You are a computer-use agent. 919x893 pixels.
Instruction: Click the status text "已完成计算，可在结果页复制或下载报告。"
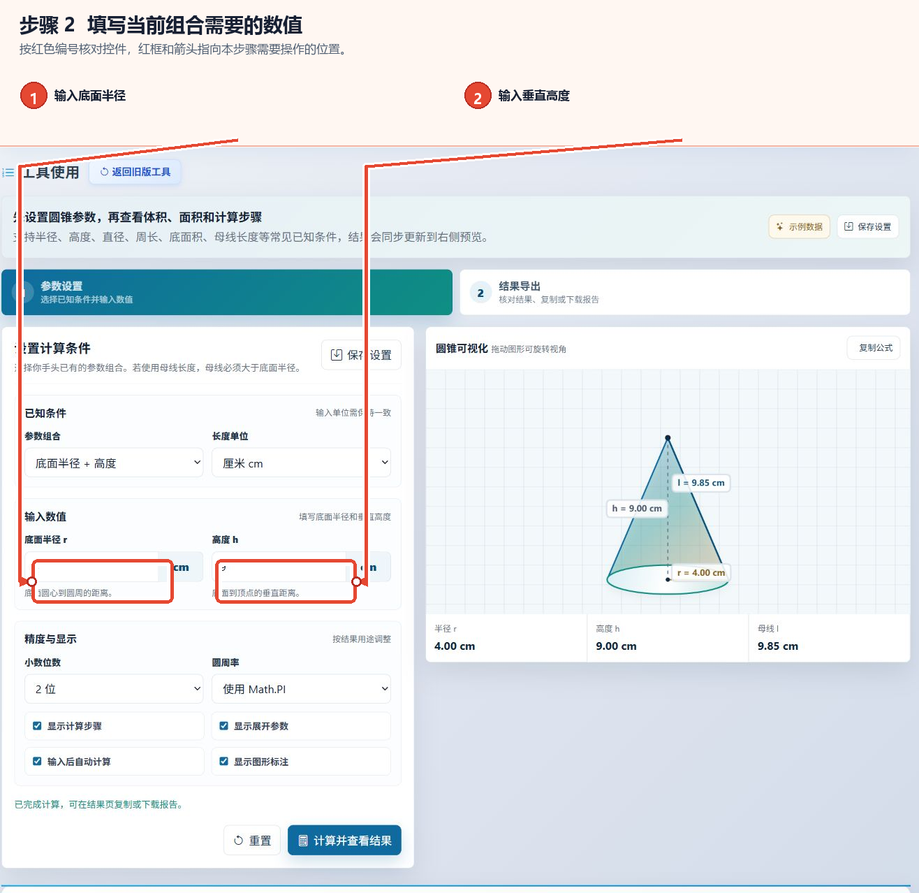(x=101, y=805)
